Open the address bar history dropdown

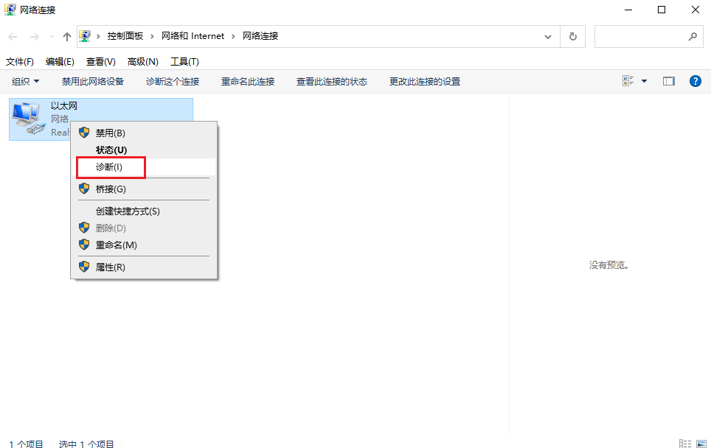548,35
